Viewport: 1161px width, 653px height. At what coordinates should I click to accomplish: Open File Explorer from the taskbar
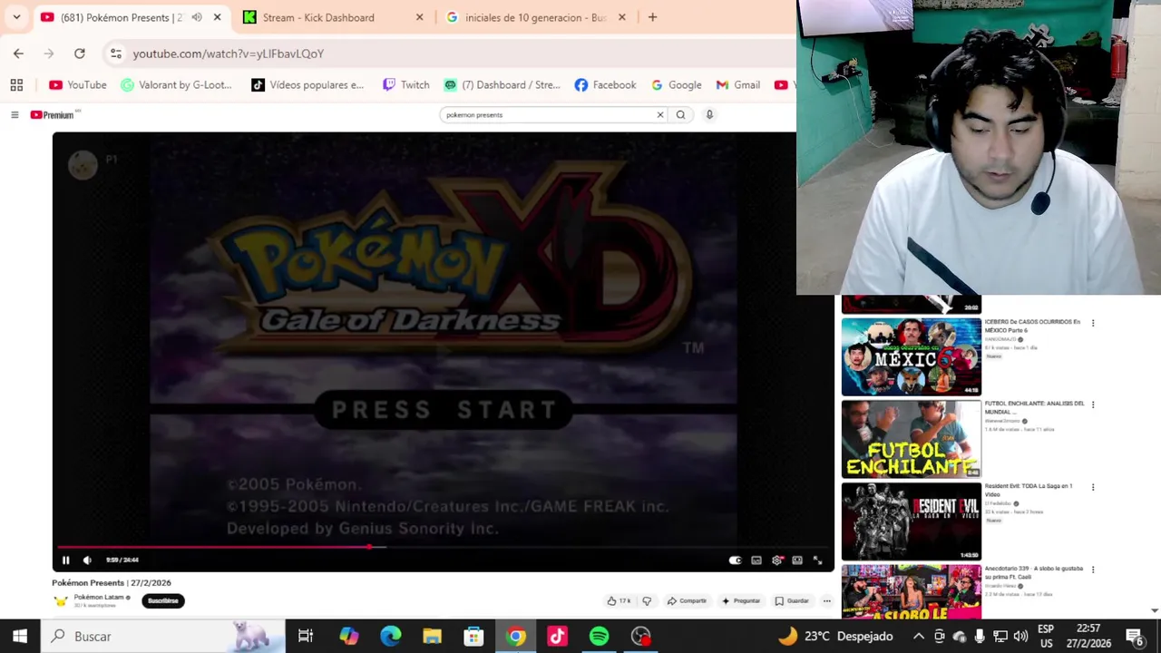(432, 637)
